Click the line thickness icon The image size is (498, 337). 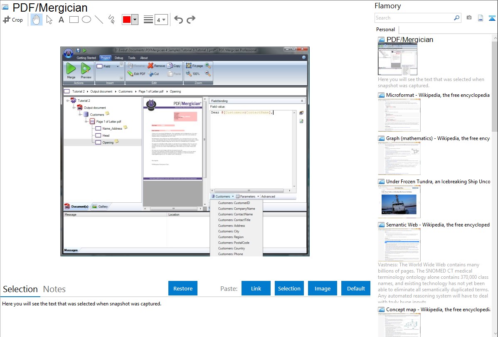pyautogui.click(x=148, y=20)
